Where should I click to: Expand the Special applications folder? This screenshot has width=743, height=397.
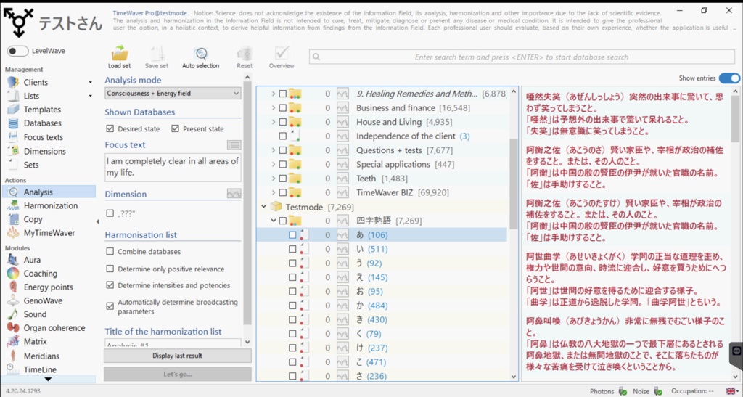[x=274, y=165]
